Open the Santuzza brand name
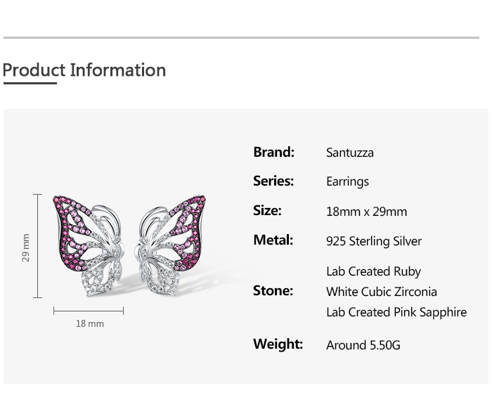 (350, 153)
